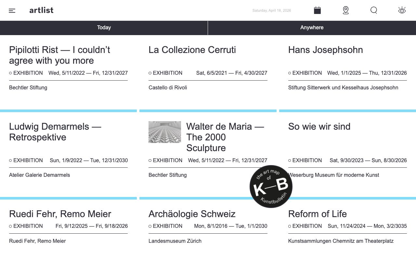Open the hamburger menu icon
416x260 pixels.
12,11
